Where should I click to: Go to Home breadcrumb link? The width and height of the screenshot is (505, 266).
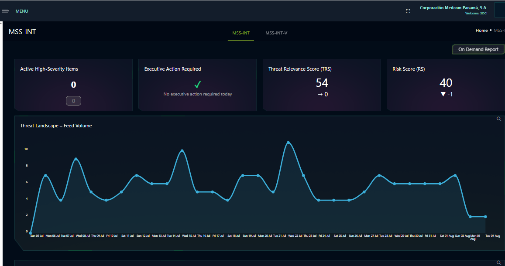pos(481,30)
